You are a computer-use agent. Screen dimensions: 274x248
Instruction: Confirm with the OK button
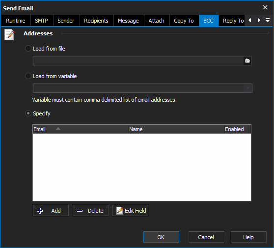[x=161, y=237]
